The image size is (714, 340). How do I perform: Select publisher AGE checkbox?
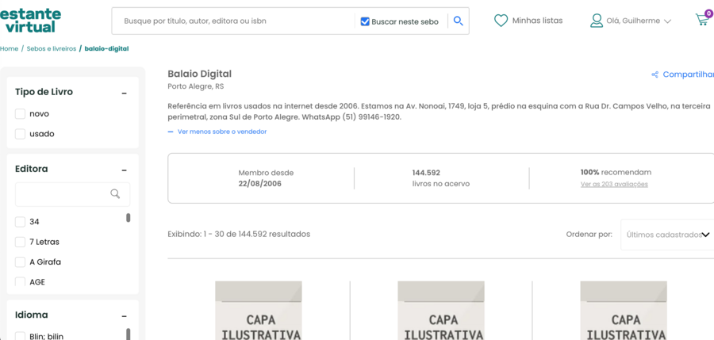pyautogui.click(x=20, y=281)
